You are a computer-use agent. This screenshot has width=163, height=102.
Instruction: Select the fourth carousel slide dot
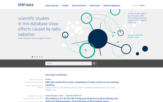pyautogui.click(x=40, y=57)
